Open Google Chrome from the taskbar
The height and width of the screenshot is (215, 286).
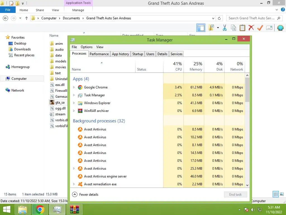coord(40,209)
